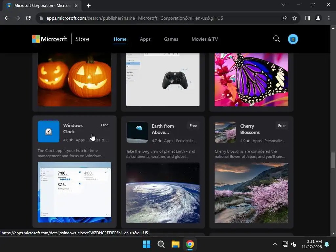Select the Movies & TV tab

205,39
